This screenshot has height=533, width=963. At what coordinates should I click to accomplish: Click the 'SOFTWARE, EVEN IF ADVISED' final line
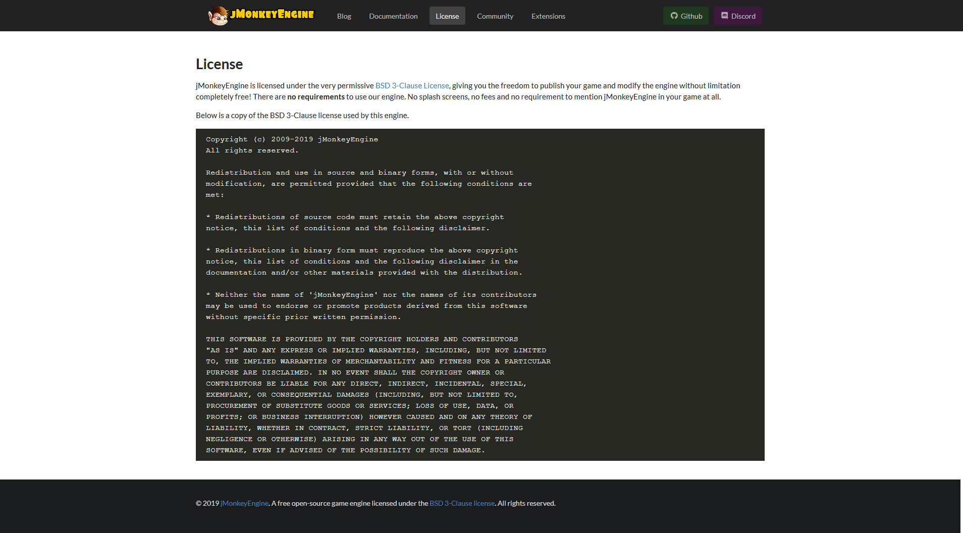(345, 450)
